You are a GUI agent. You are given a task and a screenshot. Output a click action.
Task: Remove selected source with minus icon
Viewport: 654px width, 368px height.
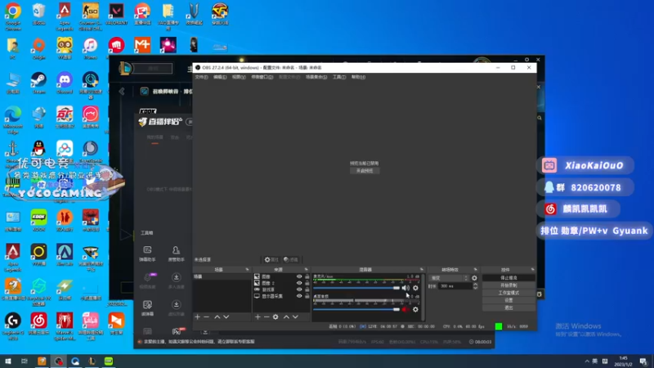click(x=267, y=317)
